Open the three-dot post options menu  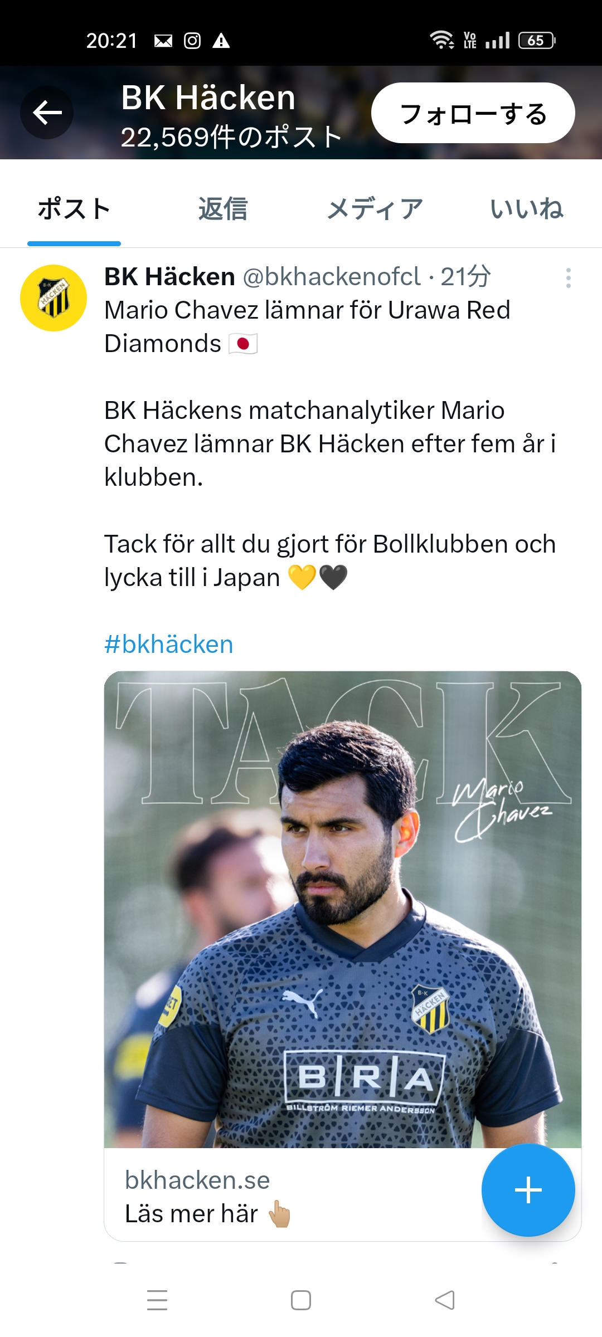568,278
